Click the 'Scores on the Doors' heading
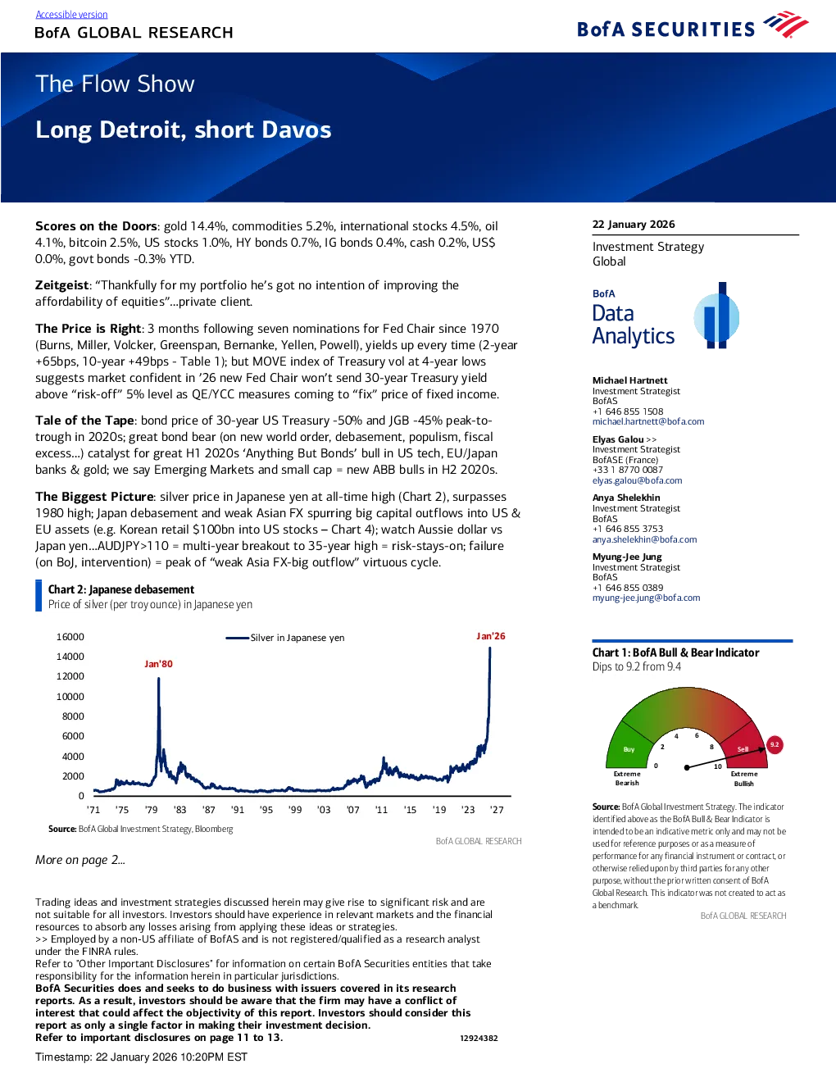The height and width of the screenshot is (1082, 836). (96, 226)
